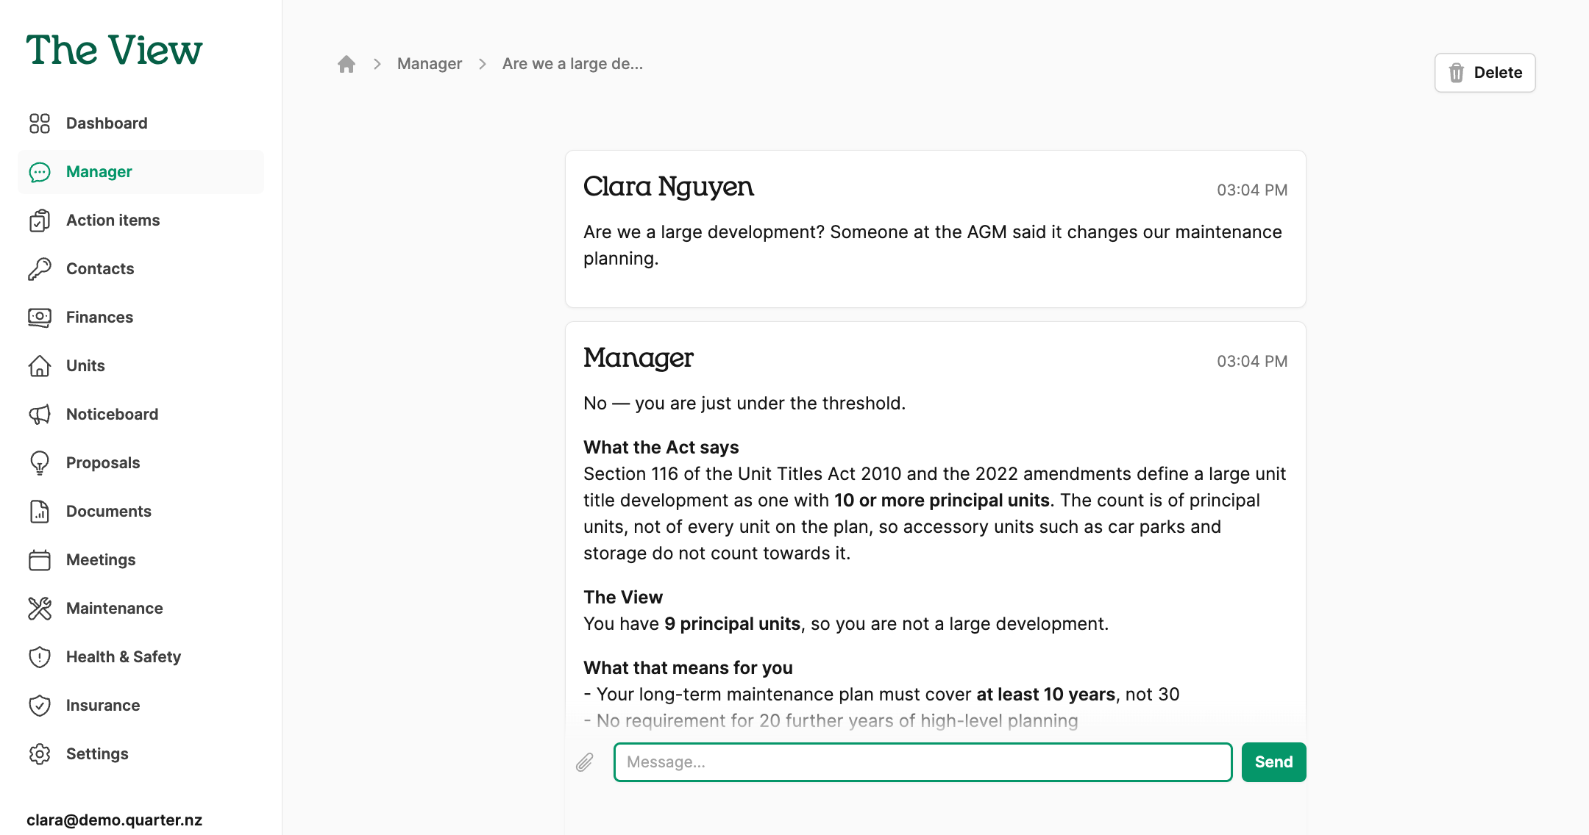Click the Manager reply heading

(638, 358)
